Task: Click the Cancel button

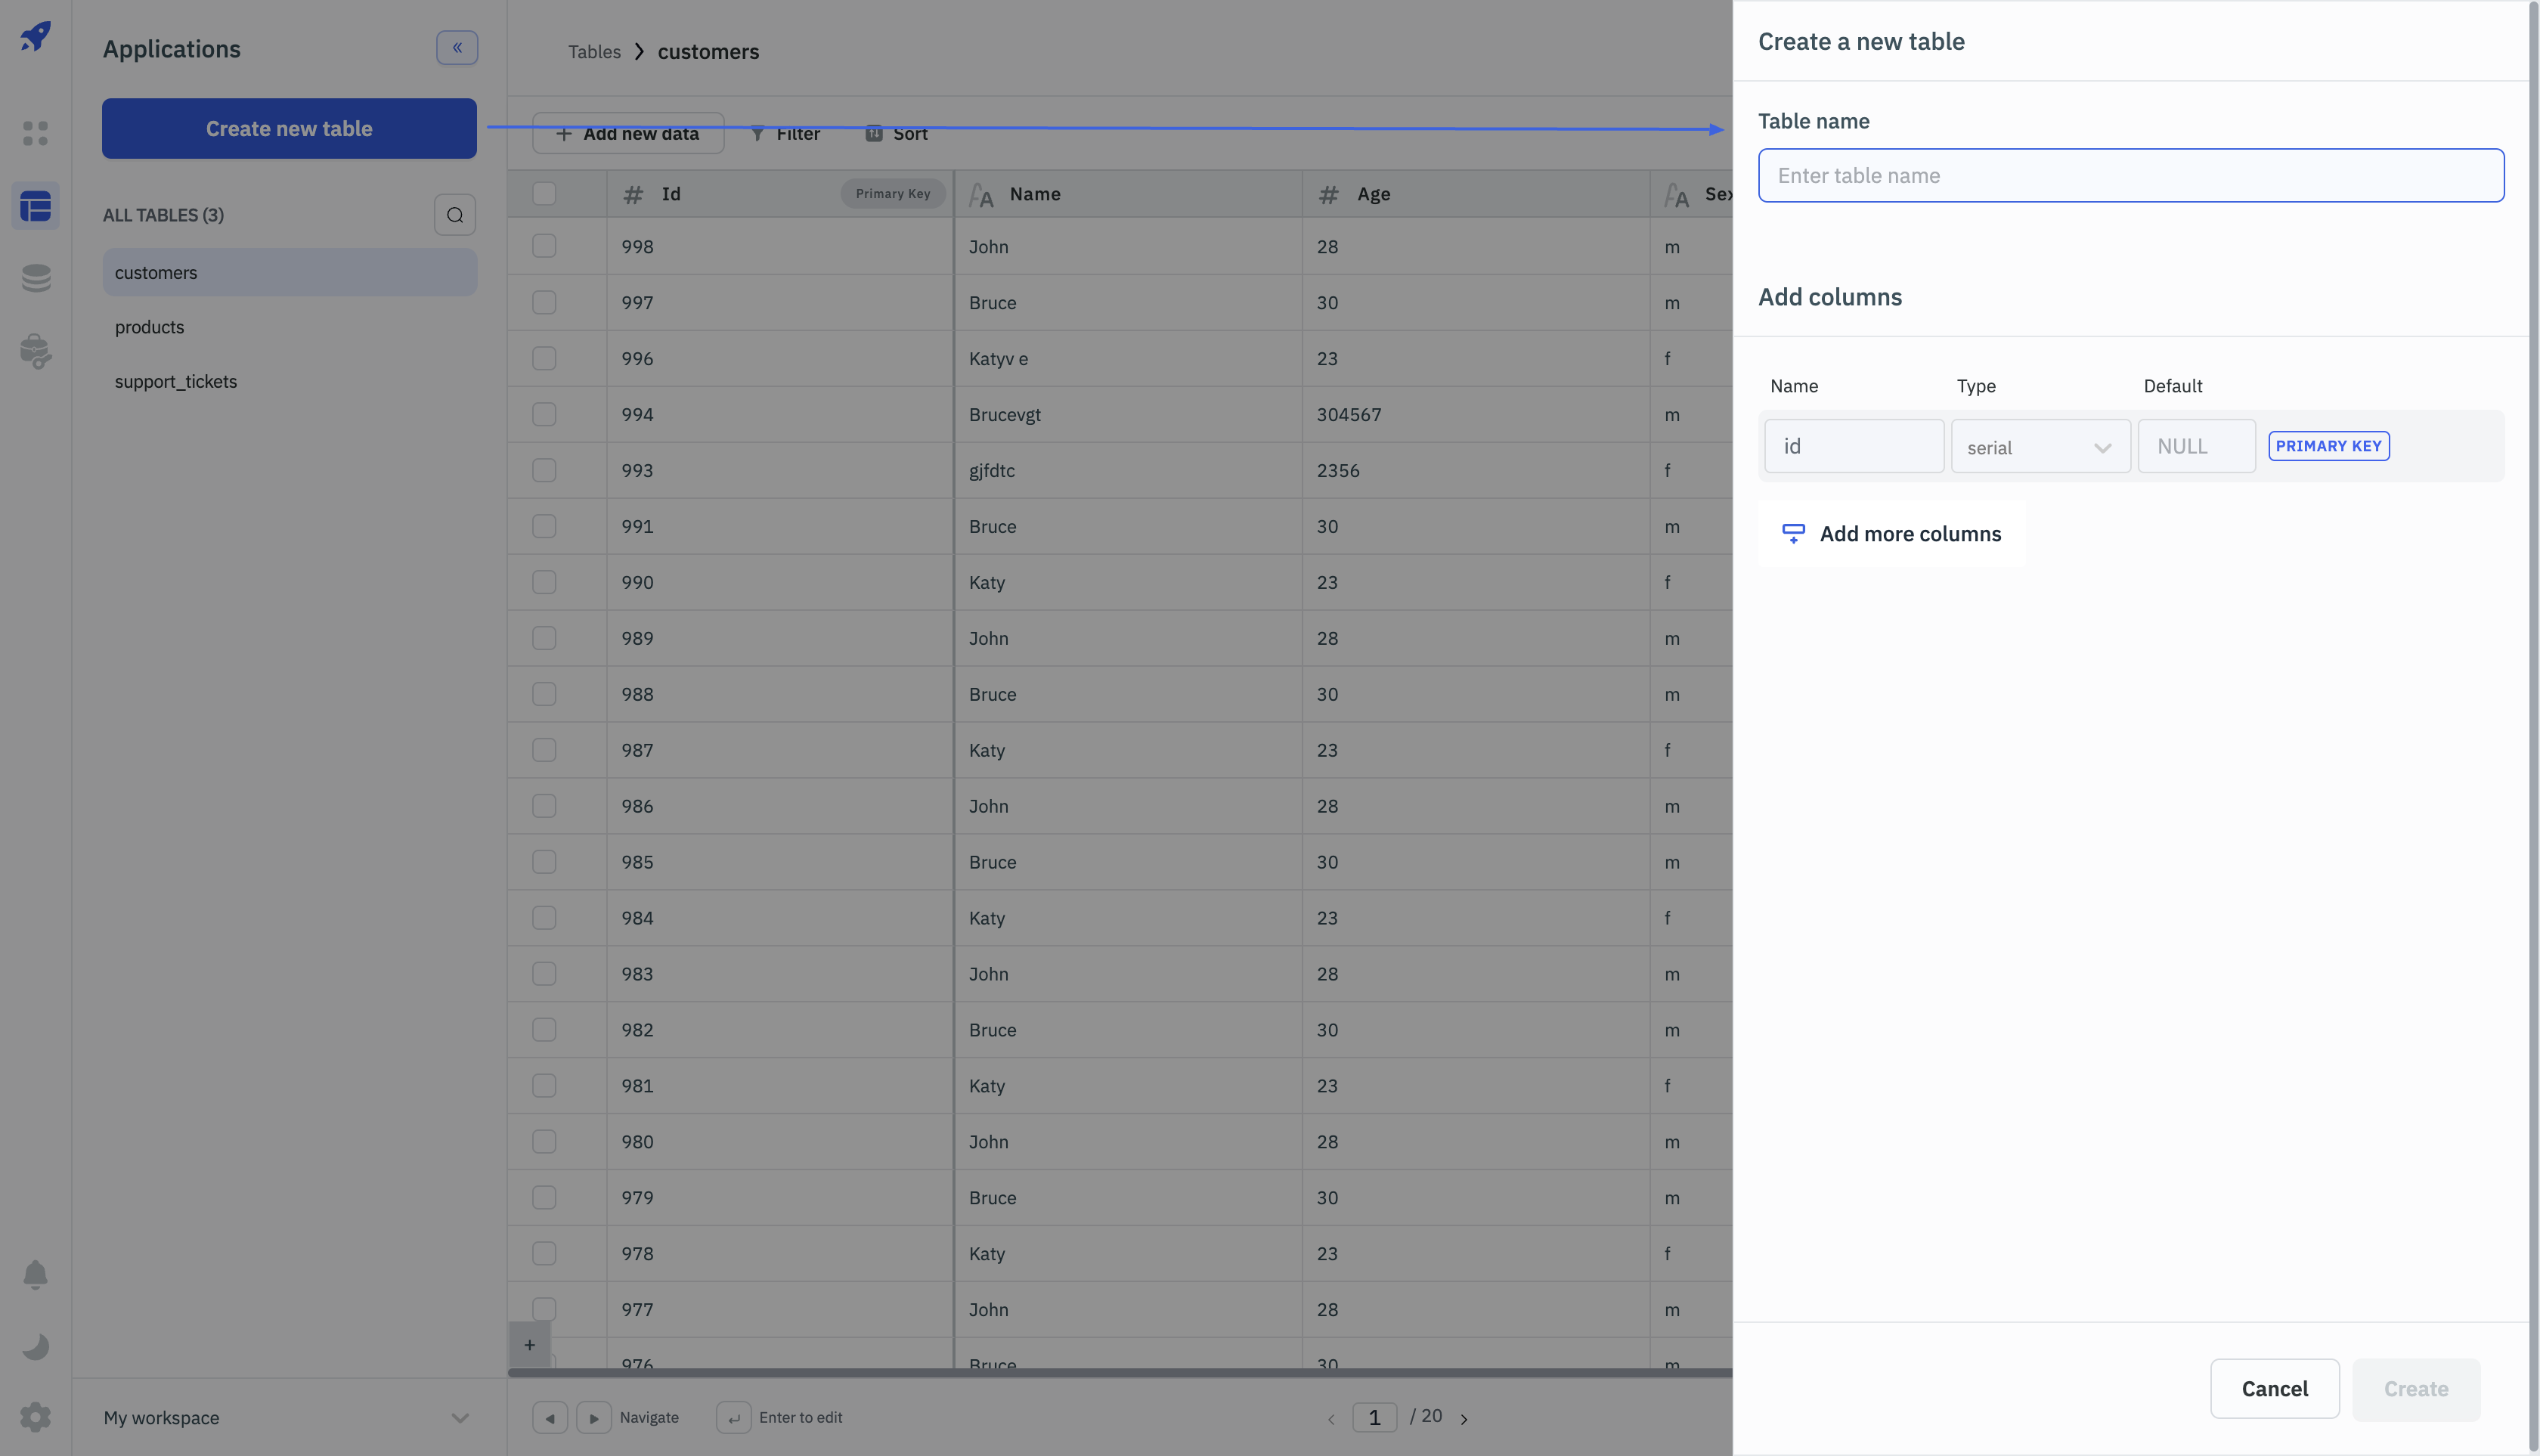Action: click(x=2273, y=1388)
